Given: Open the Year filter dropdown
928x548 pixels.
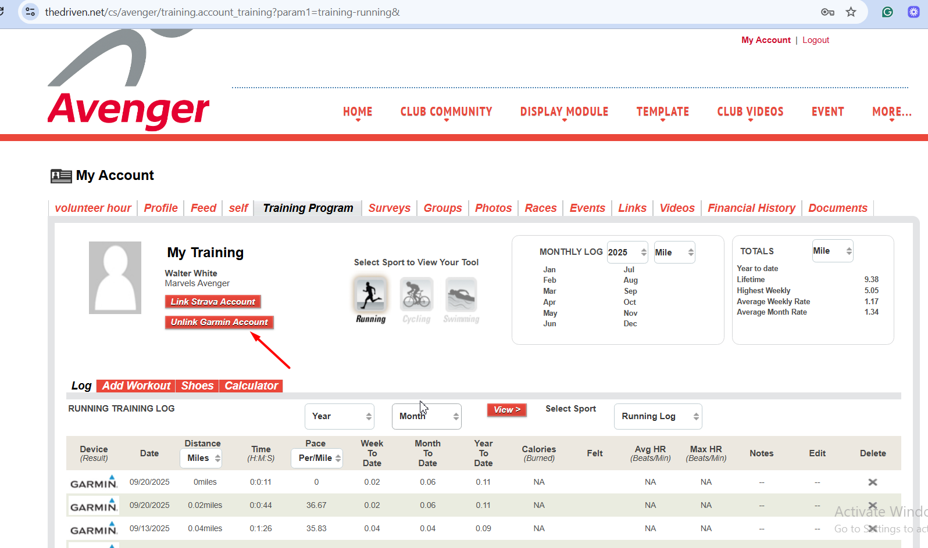Looking at the screenshot, I should pos(339,416).
